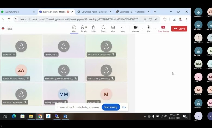Open the volume control in system tray
Viewport: 212px width, 128px height.
(x=166, y=116)
